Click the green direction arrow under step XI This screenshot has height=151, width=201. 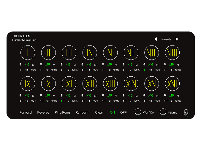(63, 101)
